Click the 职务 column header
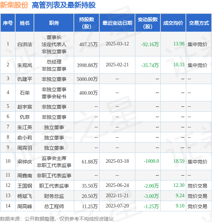Viewport: 212px width, 222px height. [x=54, y=23]
